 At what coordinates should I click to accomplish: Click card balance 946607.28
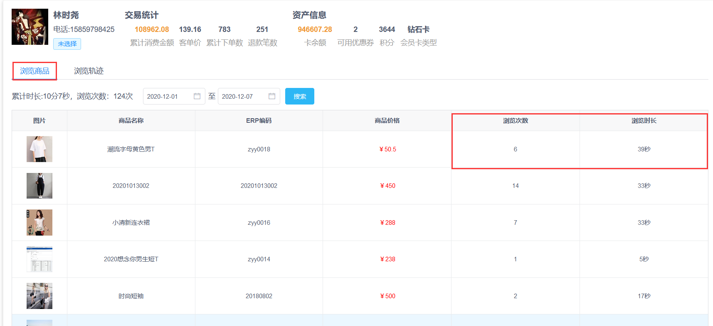click(315, 29)
